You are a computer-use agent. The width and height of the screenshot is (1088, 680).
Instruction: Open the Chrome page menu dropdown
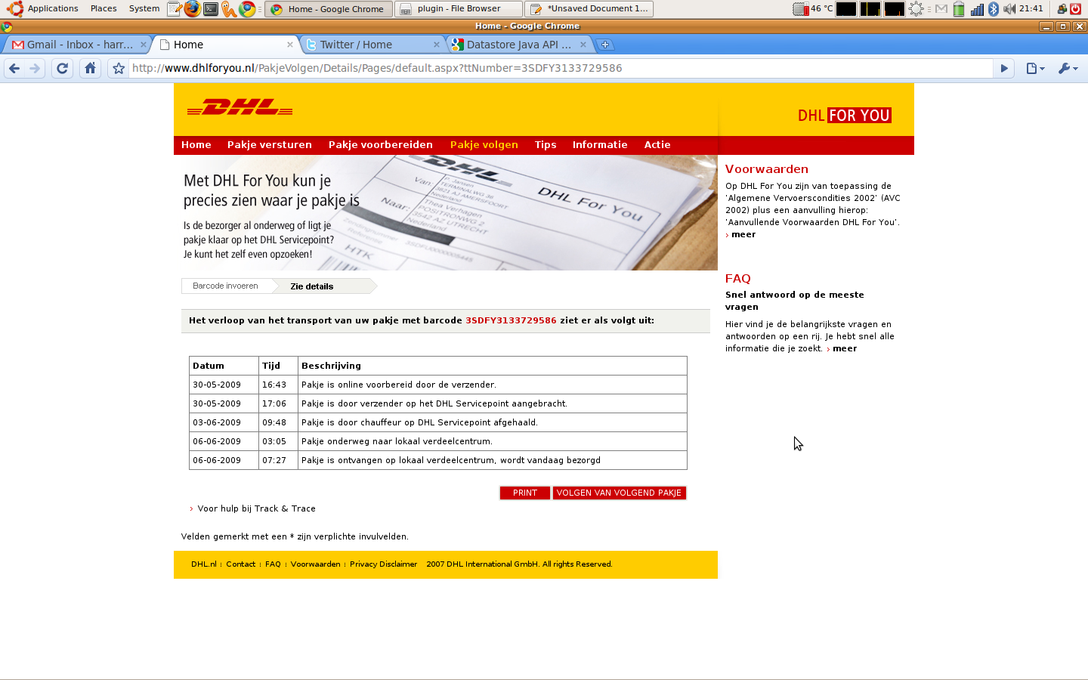[1036, 68]
